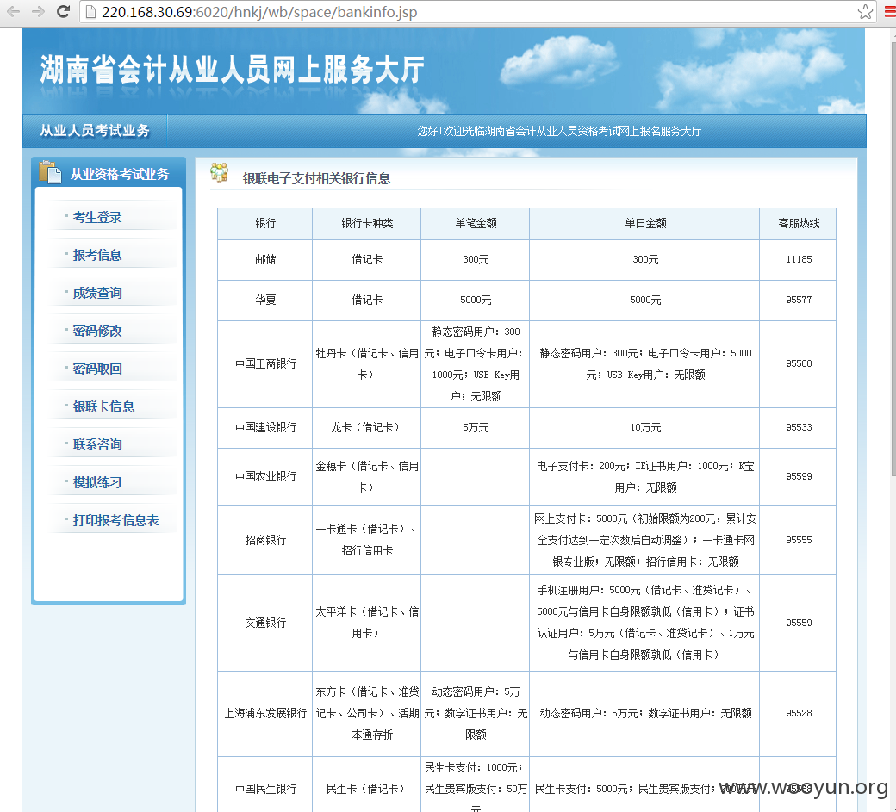896x812 pixels.
Task: Click hotline number 95528
Action: [799, 713]
